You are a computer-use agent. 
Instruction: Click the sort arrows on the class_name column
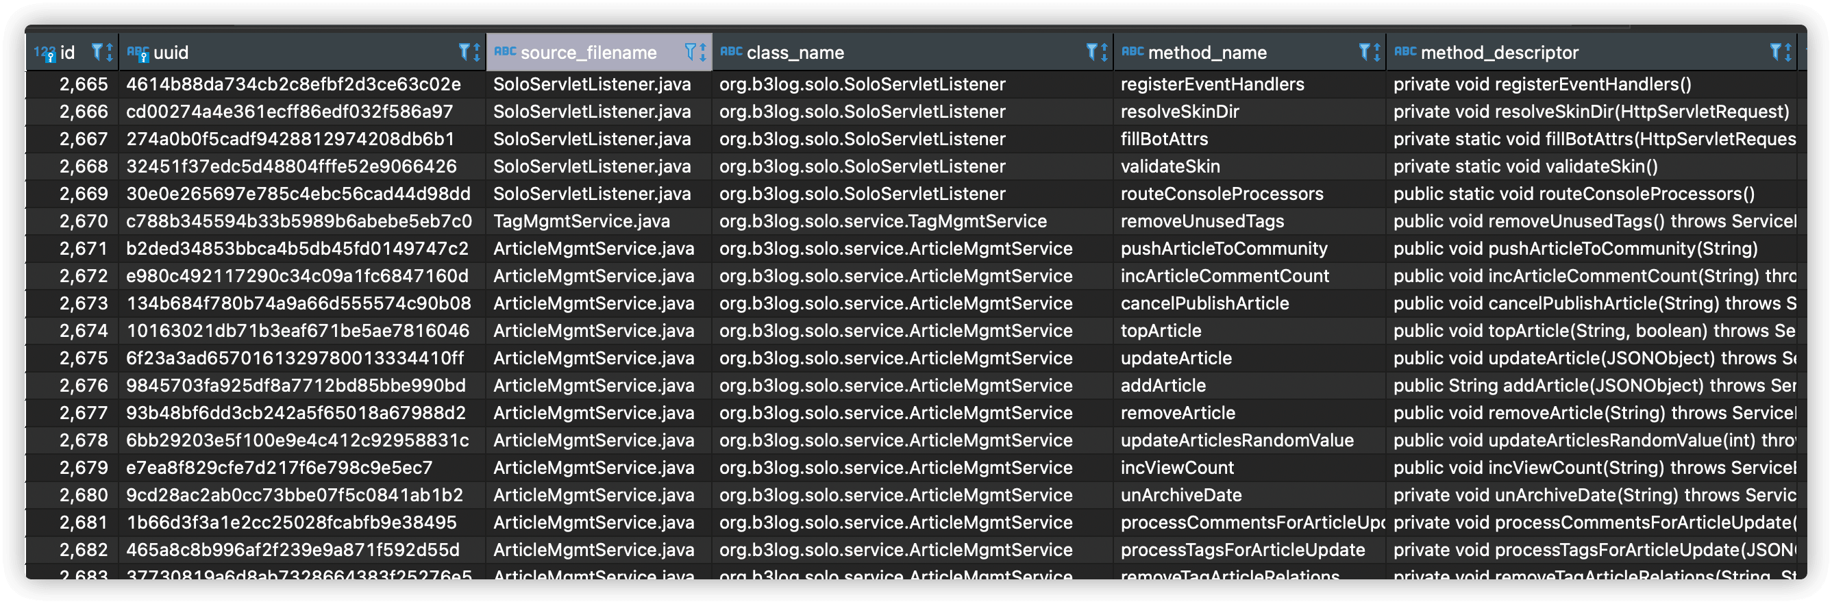(1104, 52)
